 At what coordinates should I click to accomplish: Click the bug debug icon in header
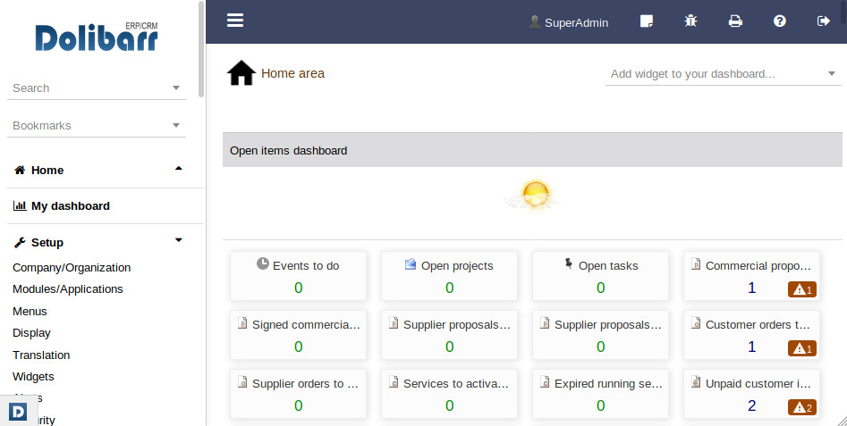(690, 21)
